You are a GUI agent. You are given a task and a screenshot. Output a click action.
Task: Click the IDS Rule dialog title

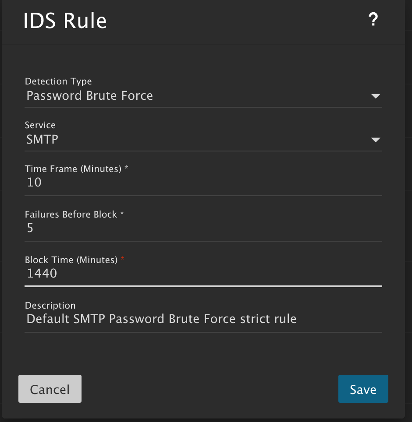coord(65,21)
